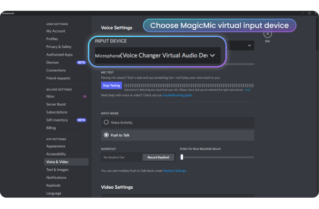
Task: Click the BETA badge beside Devices
Action: 81,62
